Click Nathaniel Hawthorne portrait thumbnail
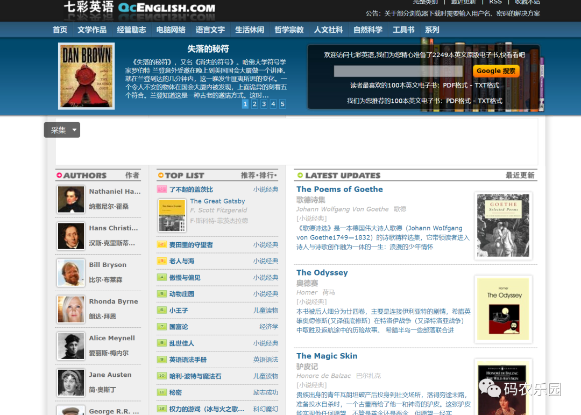The image size is (581, 415). [71, 200]
